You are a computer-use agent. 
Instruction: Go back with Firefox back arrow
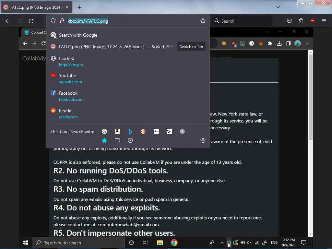[x=8, y=21]
